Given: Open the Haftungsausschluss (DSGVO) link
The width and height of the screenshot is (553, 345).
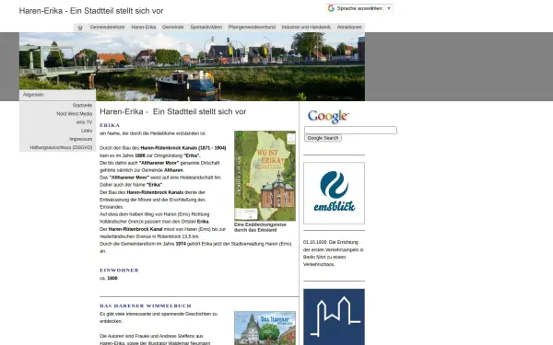Looking at the screenshot, I should [61, 147].
